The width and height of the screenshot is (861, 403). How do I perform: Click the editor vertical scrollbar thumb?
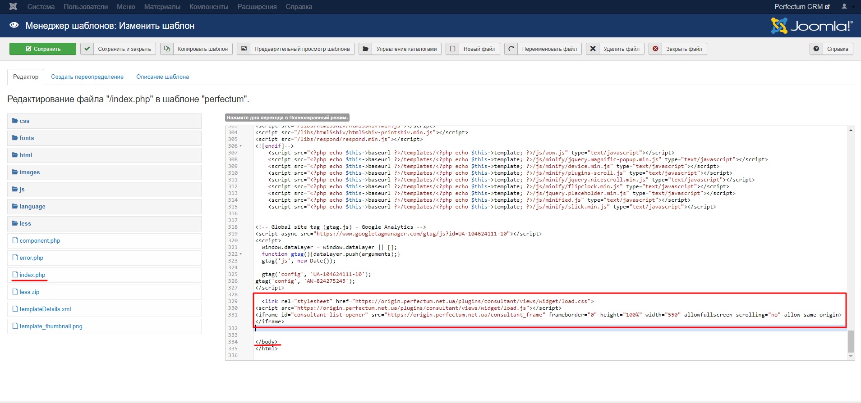pyautogui.click(x=851, y=341)
